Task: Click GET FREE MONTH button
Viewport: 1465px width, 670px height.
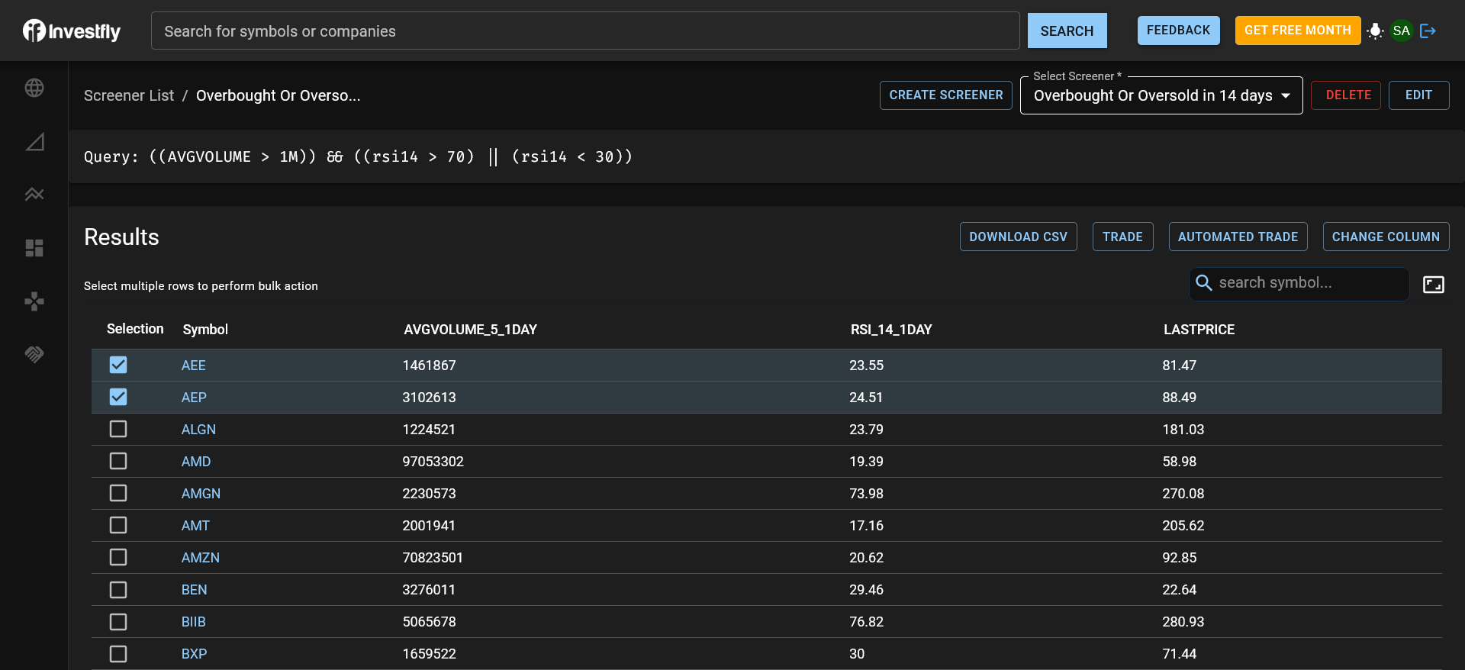Action: click(1297, 31)
